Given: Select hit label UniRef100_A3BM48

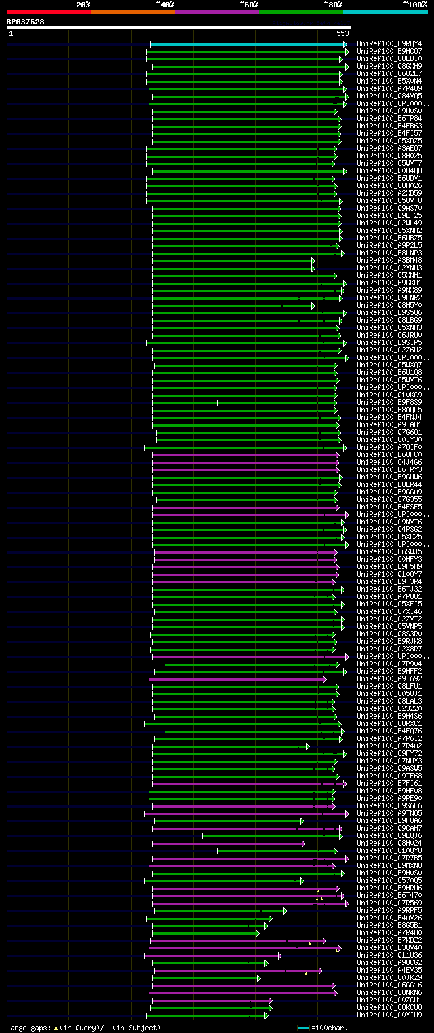Looking at the screenshot, I should (x=389, y=260).
